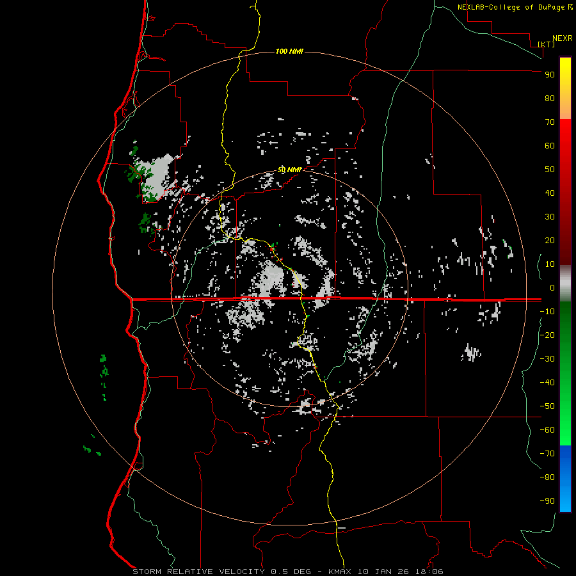The image size is (576, 576).
Task: Click the -40 scale value
Action: (547, 383)
